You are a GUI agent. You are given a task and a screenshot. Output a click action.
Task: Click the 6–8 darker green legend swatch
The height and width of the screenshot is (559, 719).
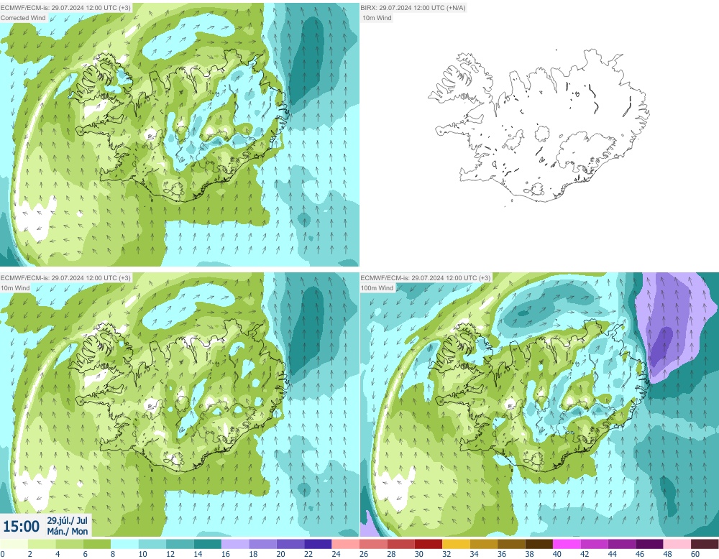pyautogui.click(x=97, y=544)
